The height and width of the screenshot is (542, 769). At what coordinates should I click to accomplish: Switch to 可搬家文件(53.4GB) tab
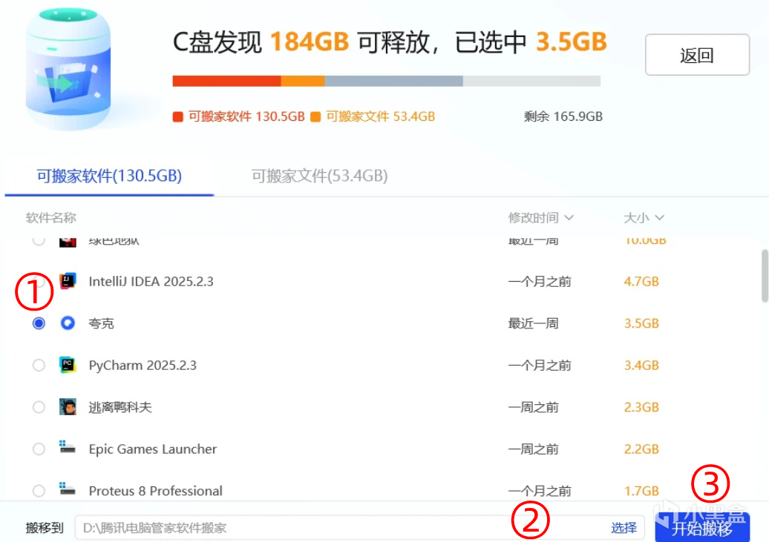point(320,176)
